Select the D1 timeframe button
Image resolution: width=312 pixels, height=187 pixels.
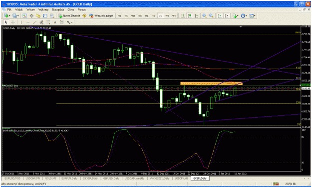pos(160,16)
